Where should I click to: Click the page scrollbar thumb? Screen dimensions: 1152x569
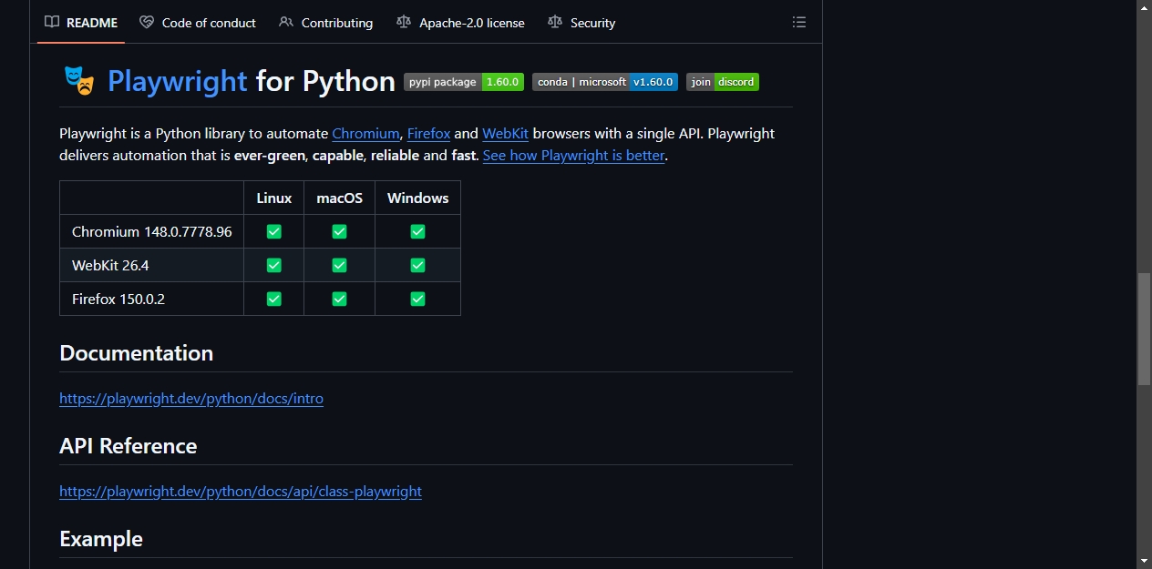tap(1145, 329)
